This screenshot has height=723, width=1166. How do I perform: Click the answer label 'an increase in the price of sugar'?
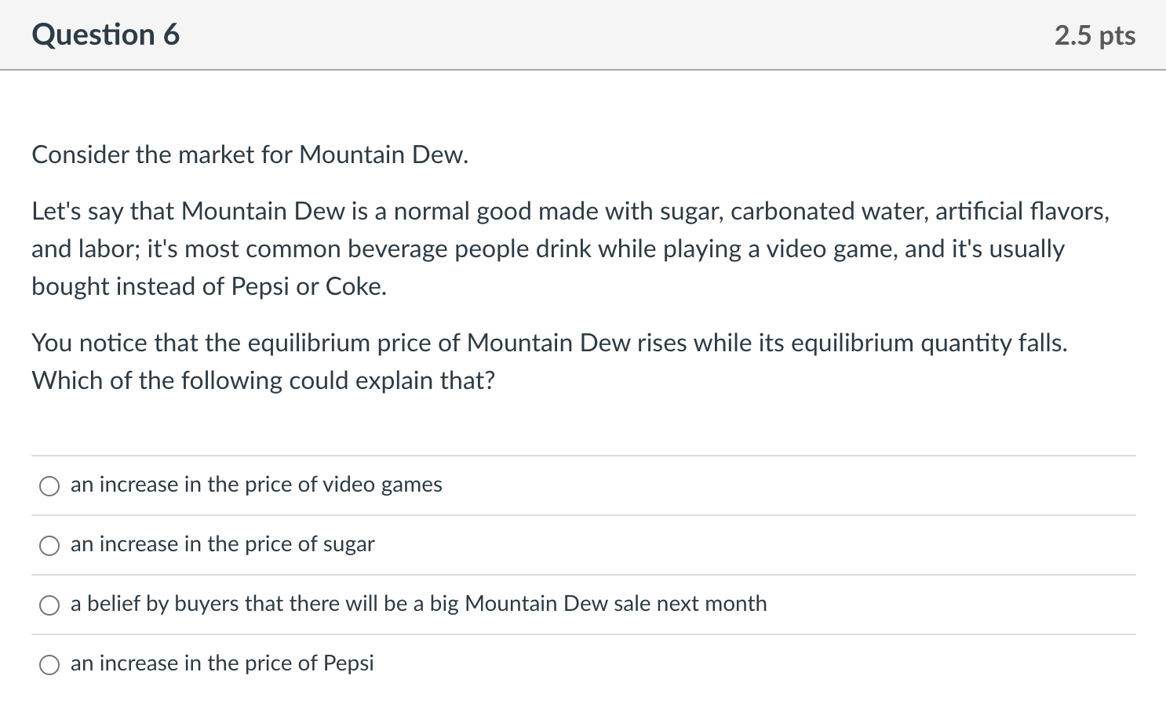pos(222,544)
